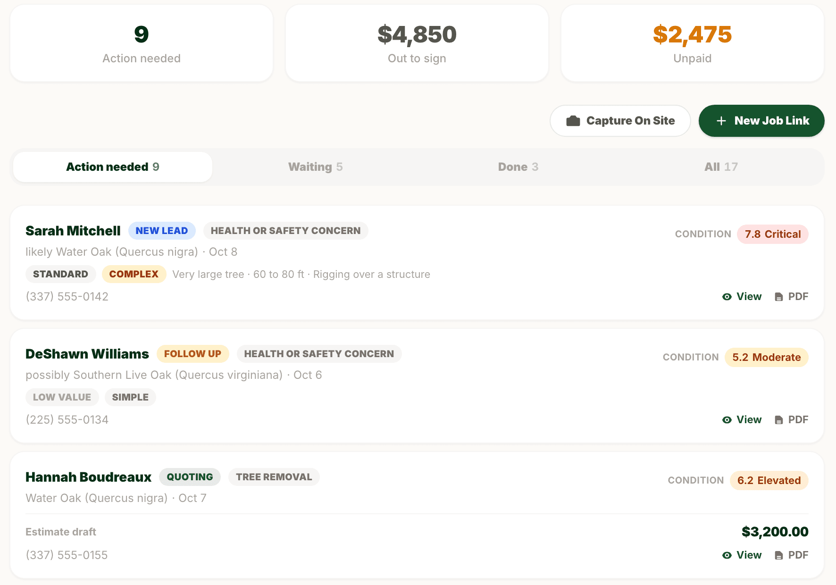Screen dimensions: 836x585
Task: Switch to the Action needed tab
Action: pos(113,167)
